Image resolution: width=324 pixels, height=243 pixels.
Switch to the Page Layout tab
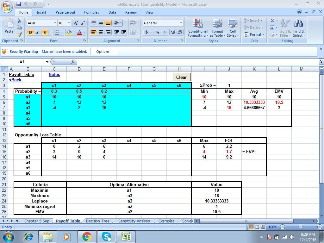coord(65,12)
